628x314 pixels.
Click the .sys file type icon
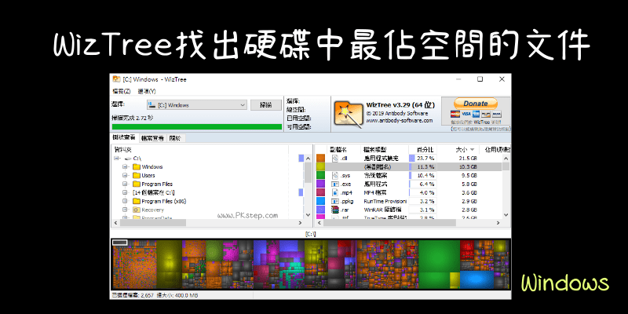pos(335,175)
